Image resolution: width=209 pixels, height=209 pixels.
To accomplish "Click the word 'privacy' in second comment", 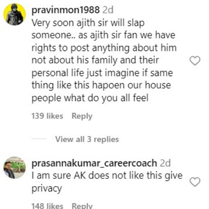I will [47, 189].
